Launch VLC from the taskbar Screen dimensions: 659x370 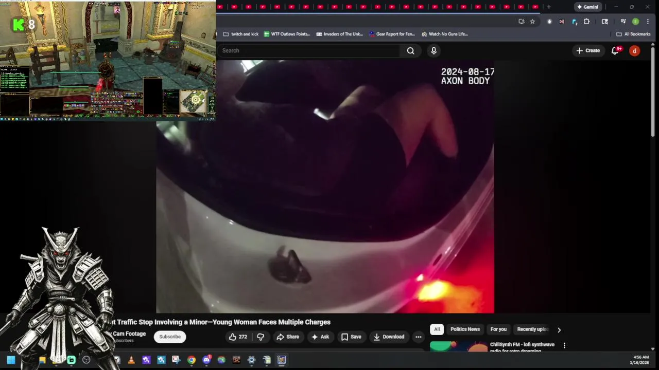pos(131,360)
